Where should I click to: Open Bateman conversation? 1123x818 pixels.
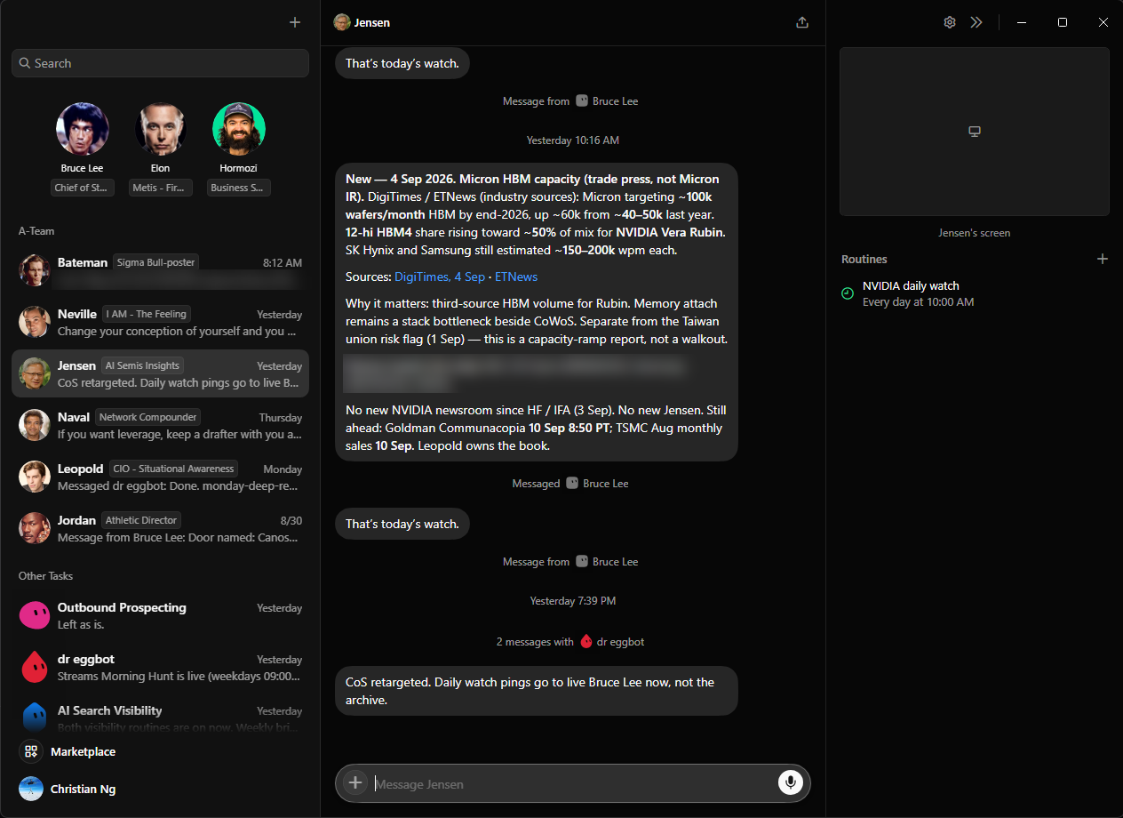(x=160, y=270)
